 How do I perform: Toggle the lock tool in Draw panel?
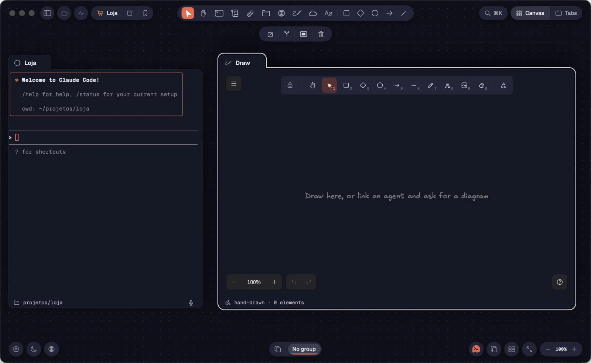(290, 86)
